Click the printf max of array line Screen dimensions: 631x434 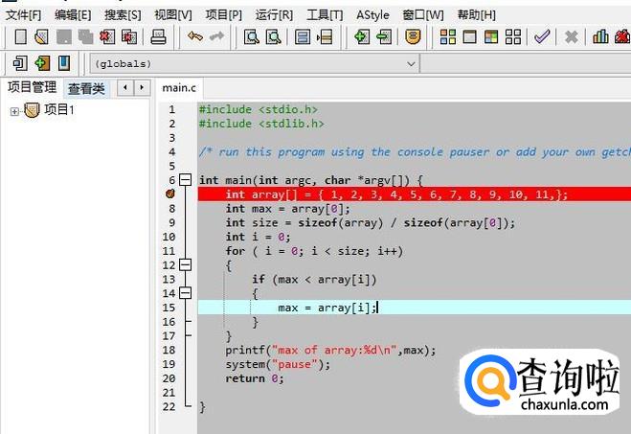click(330, 350)
